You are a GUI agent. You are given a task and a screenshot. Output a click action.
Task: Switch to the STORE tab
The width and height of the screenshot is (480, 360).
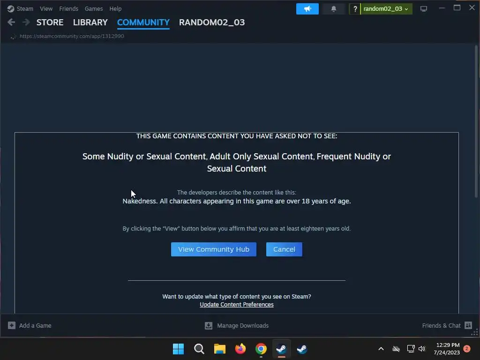click(50, 22)
